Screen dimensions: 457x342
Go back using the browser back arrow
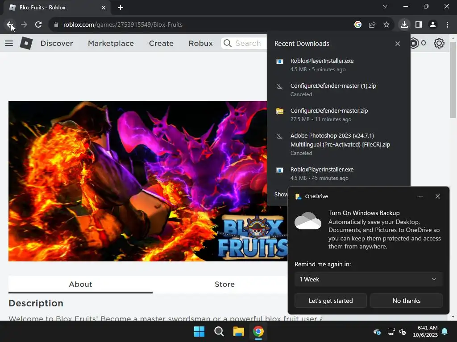(10, 24)
